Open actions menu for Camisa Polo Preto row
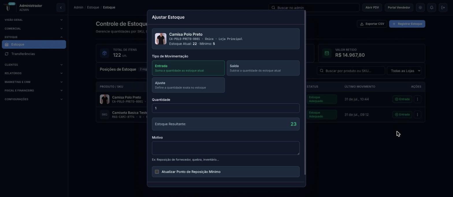The image size is (453, 197). coord(417,99)
